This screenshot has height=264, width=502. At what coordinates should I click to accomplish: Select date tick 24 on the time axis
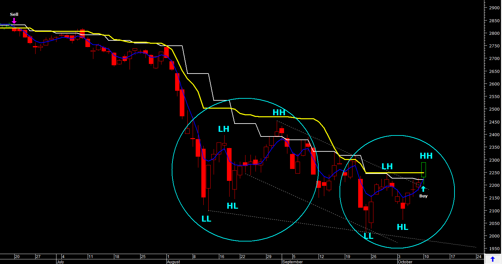pyautogui.click(x=479, y=256)
